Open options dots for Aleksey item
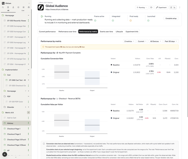This screenshot has height=159, width=188. pos(28,123)
